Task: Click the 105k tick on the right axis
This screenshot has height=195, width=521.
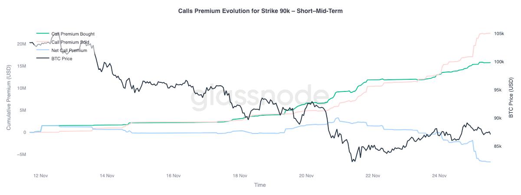Action: click(499, 34)
